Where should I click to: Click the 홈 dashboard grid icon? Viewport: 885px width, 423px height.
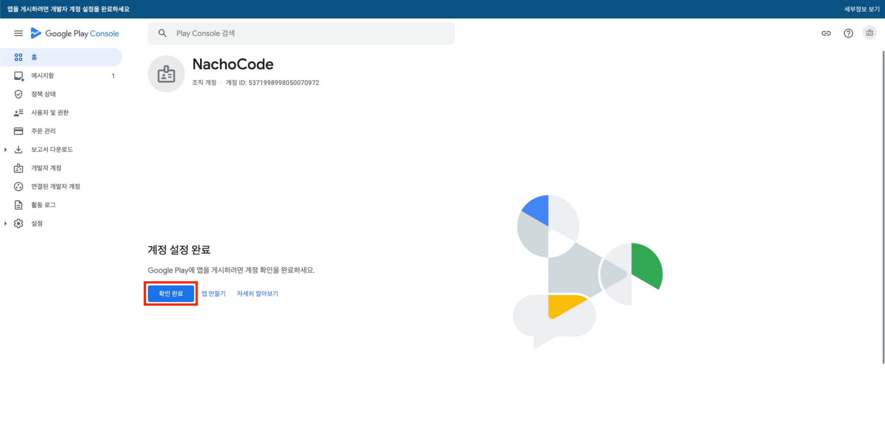(18, 57)
